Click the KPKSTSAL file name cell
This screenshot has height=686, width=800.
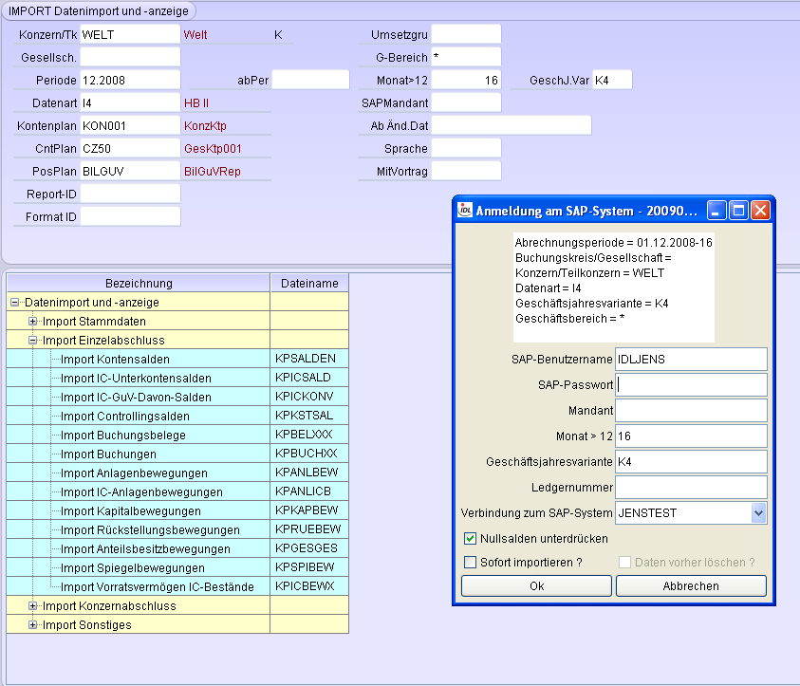coord(309,416)
